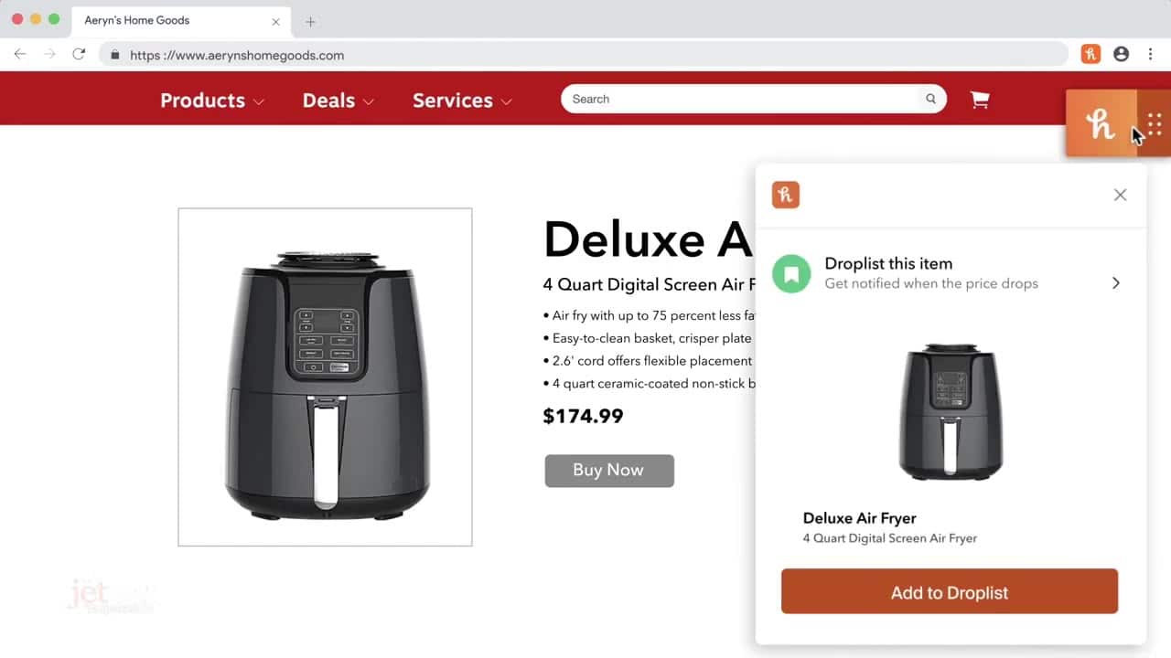This screenshot has height=658, width=1171.
Task: Click the green Droplist bookmark icon
Action: (791, 273)
